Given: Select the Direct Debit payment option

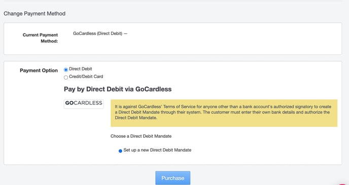Looking at the screenshot, I should tap(66, 69).
